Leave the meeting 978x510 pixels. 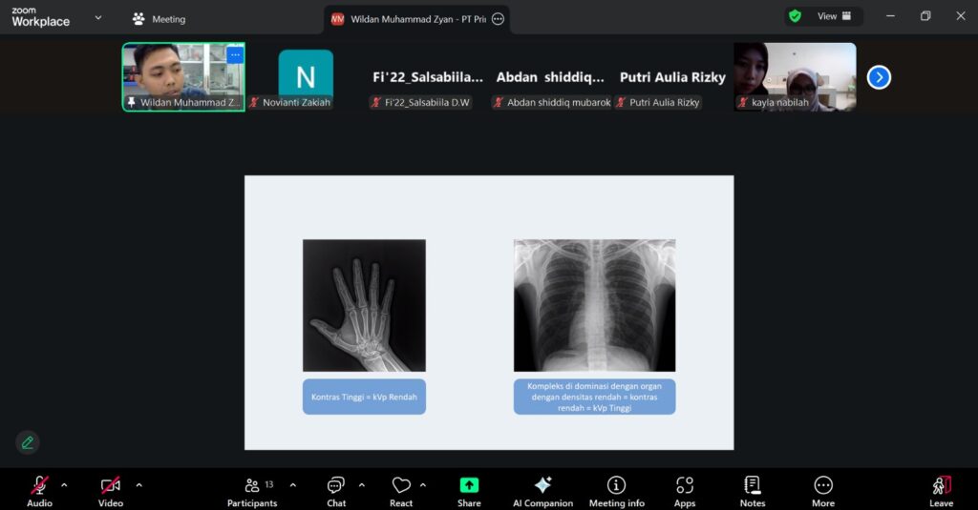click(941, 490)
